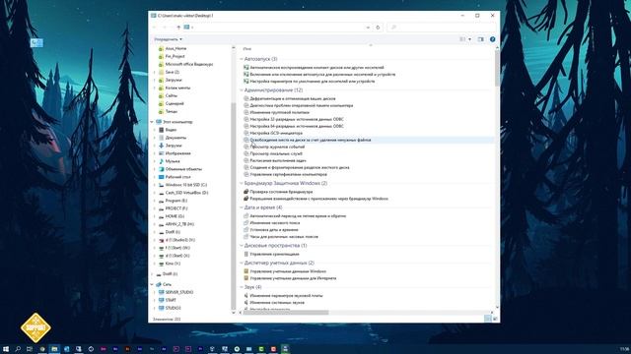Open Настройка 64-разрядных источников данных ODBC
Screen dimensions: 631x354
coord(297,126)
